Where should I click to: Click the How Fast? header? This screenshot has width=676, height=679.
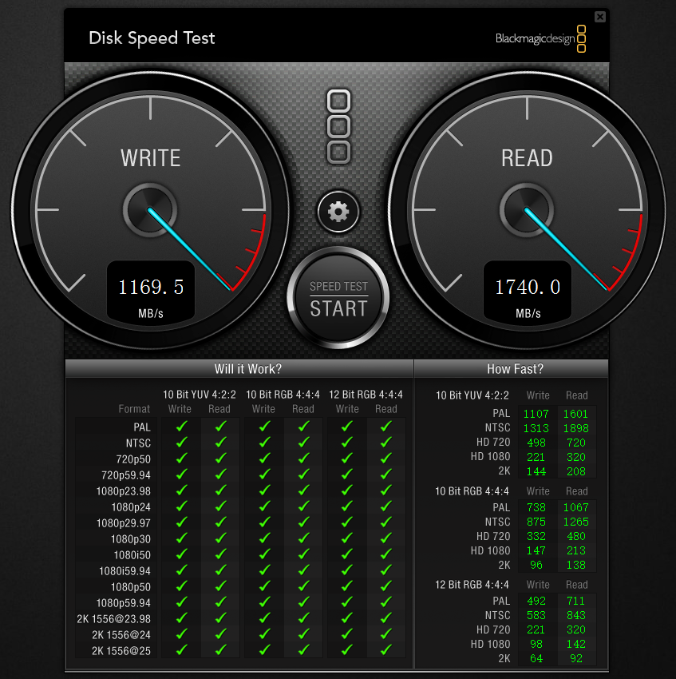[x=515, y=369]
